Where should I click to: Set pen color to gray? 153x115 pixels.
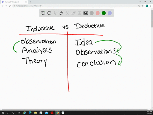tap(91, 13)
